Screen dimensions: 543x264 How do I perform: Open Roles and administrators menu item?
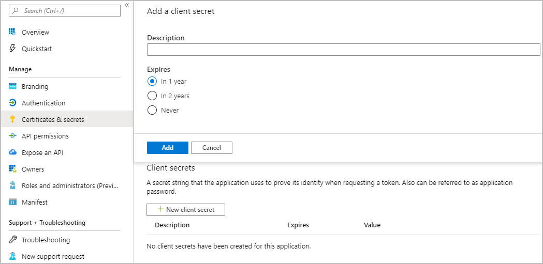[69, 185]
